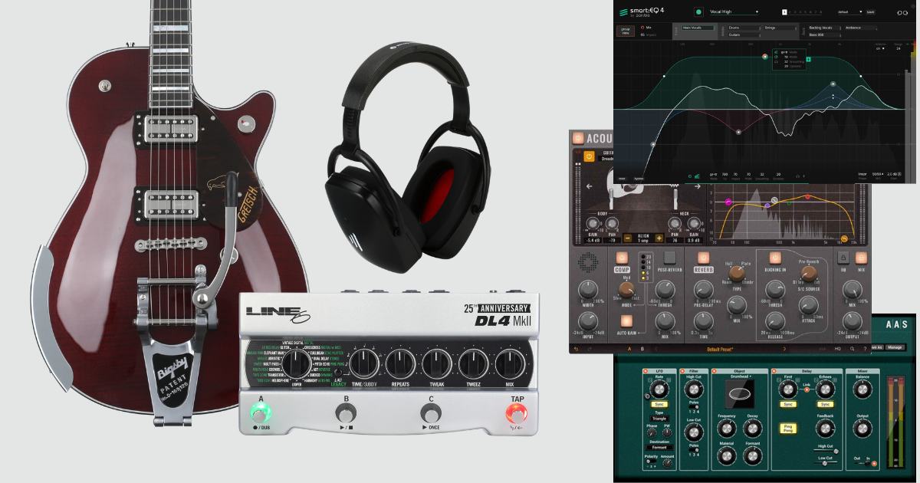Enable the Auto Gain button

626,321
